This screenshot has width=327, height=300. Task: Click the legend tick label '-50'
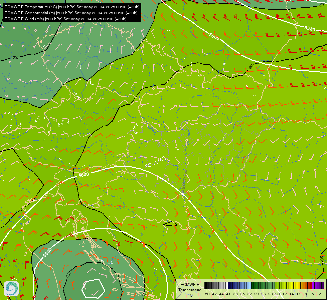[x=207, y=294]
